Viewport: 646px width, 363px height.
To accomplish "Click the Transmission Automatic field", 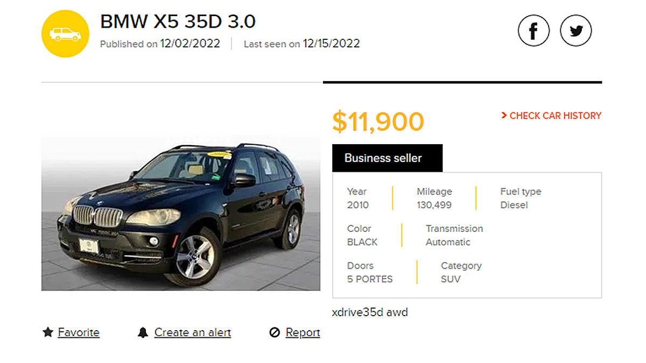I will (454, 235).
